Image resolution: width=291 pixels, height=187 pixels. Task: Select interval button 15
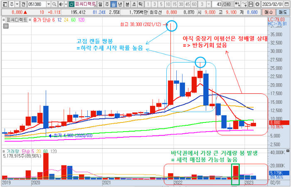pyautogui.click(x=175, y=4)
